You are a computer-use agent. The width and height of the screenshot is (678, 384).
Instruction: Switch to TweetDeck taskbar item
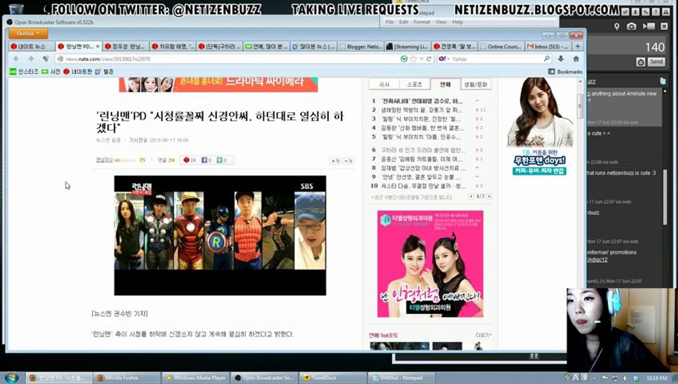333,378
